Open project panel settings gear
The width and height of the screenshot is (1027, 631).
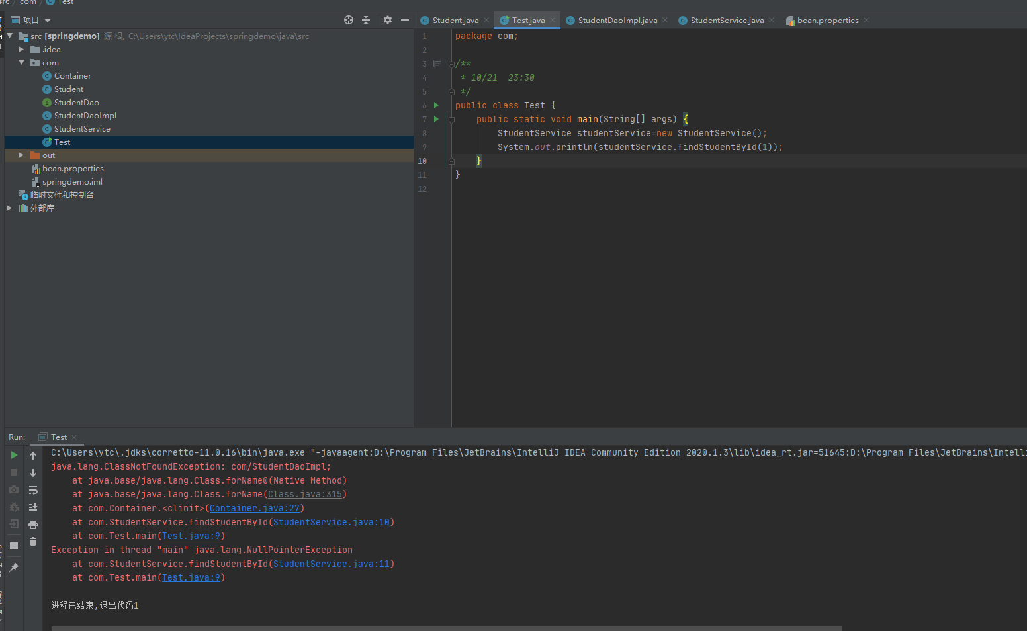388,20
